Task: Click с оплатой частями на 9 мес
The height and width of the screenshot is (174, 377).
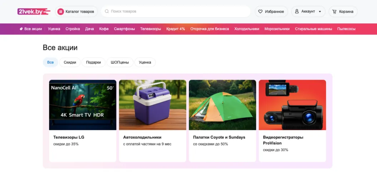Action: point(147,144)
